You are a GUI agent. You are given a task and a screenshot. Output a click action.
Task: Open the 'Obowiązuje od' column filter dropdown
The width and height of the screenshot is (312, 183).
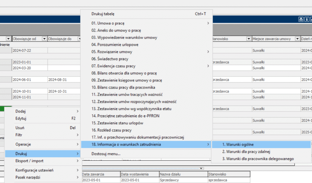44,39
